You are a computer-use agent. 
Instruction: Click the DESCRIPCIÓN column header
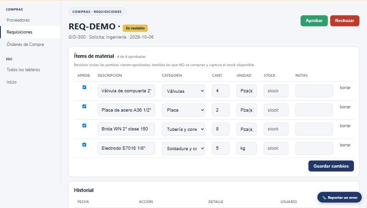(110, 75)
